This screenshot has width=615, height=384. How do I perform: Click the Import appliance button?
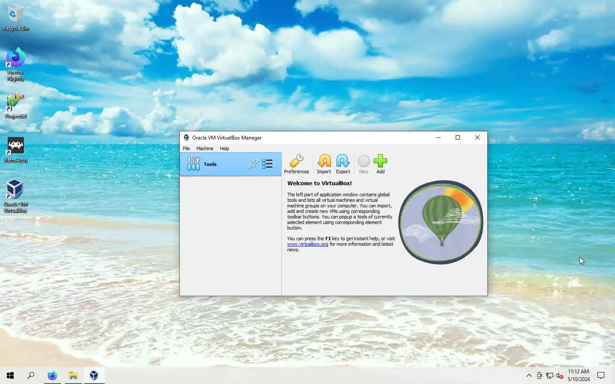324,164
